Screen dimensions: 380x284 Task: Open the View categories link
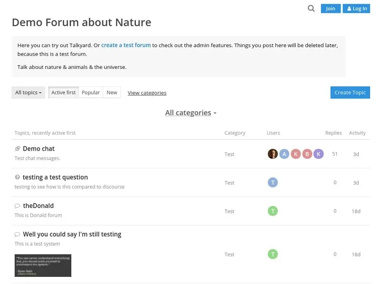pos(147,93)
